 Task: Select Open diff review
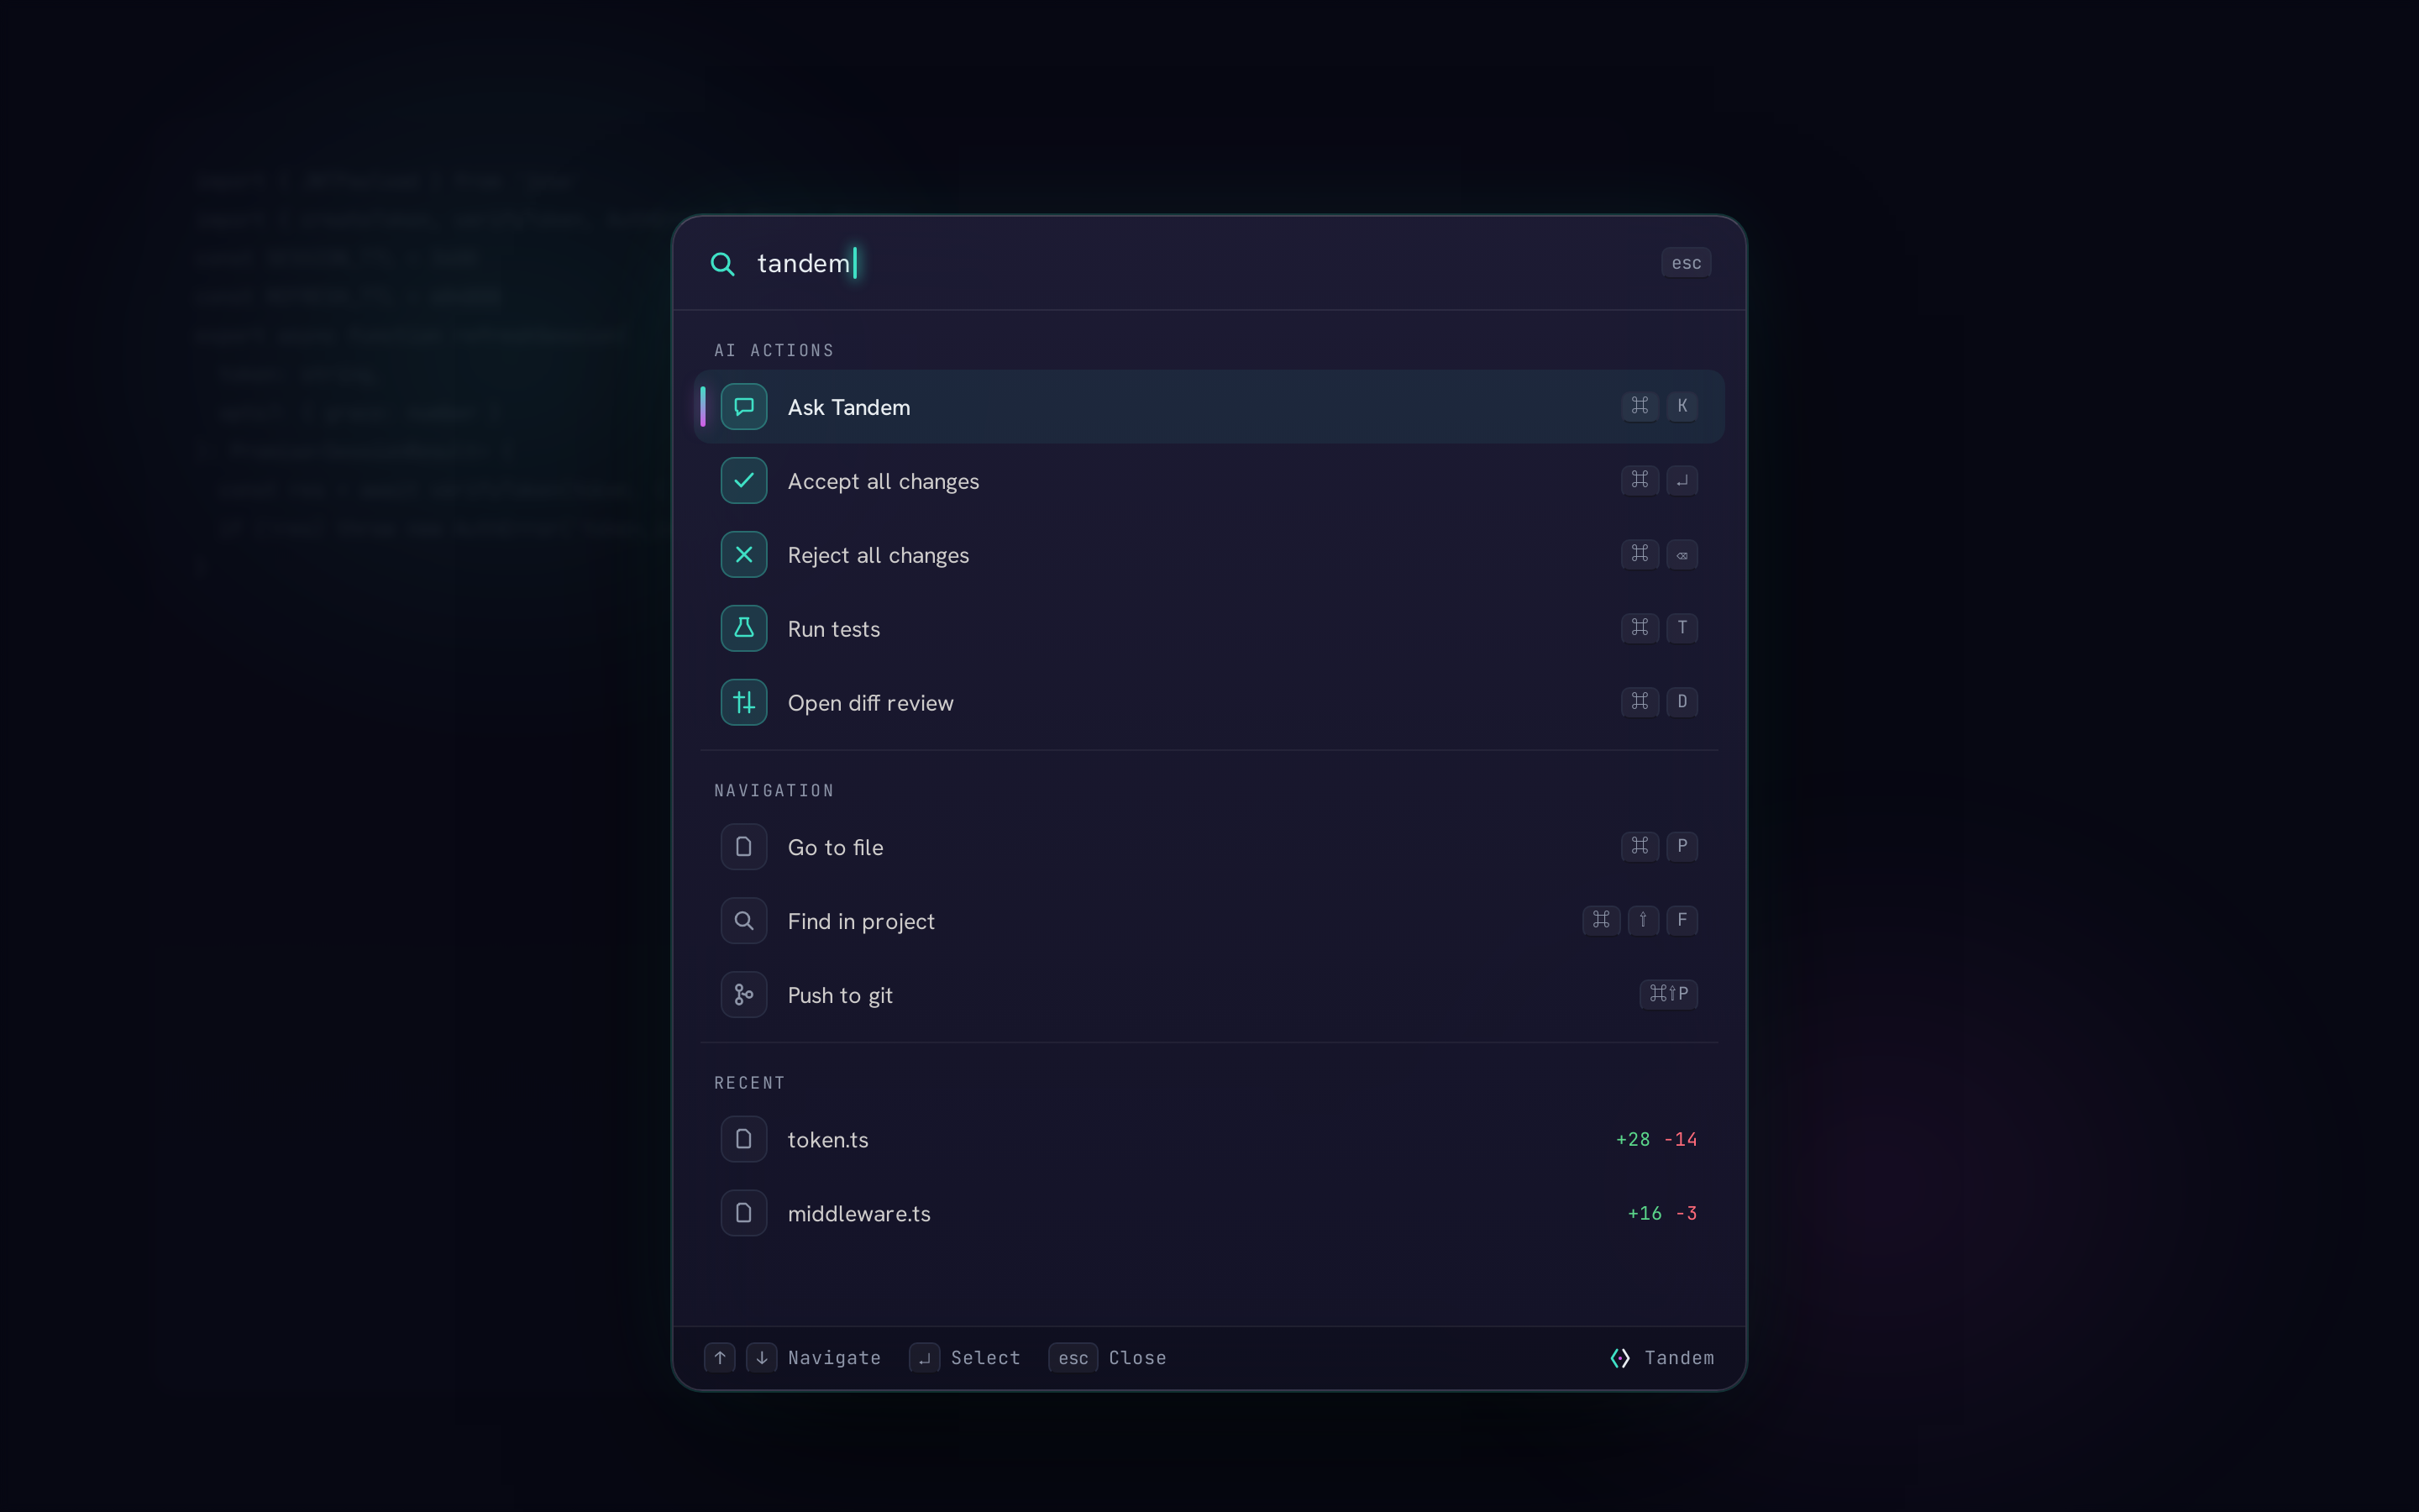tap(1209, 703)
